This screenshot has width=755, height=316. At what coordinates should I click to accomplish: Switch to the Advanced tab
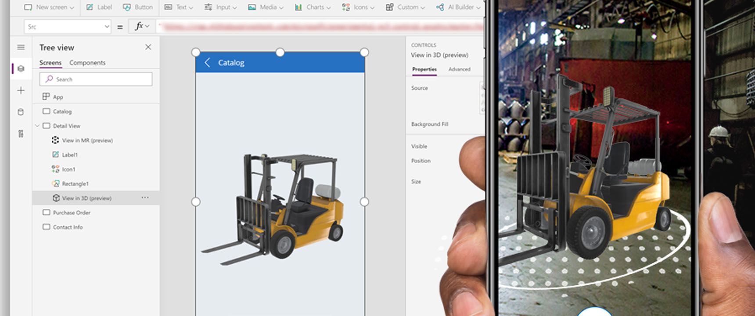tap(460, 69)
